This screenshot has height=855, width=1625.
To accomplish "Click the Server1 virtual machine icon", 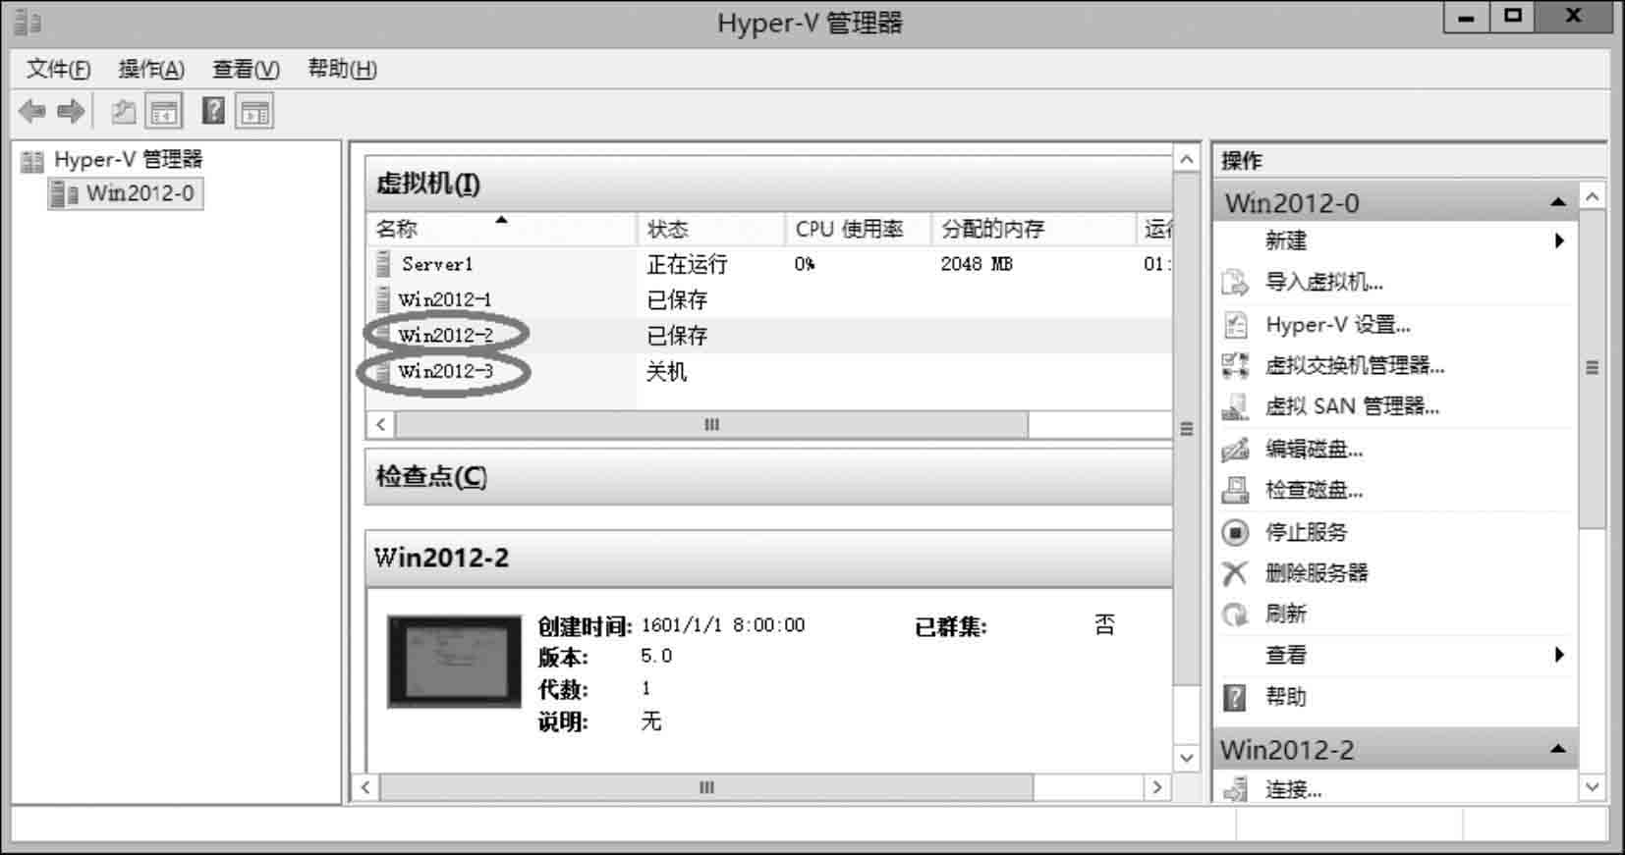I will click(383, 263).
